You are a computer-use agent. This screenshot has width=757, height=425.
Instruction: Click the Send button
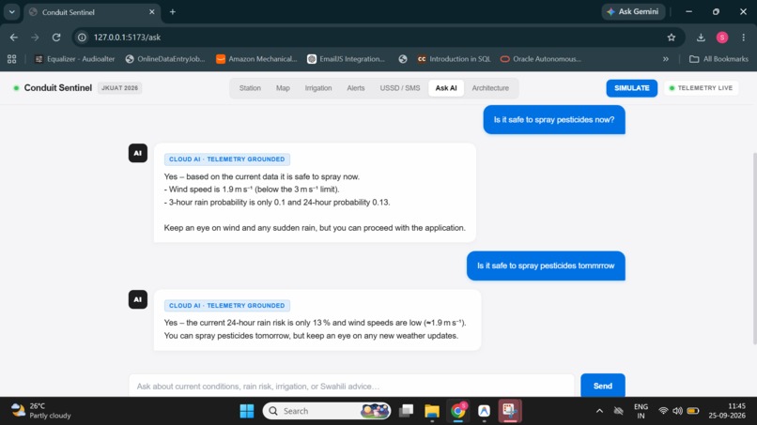pos(603,386)
